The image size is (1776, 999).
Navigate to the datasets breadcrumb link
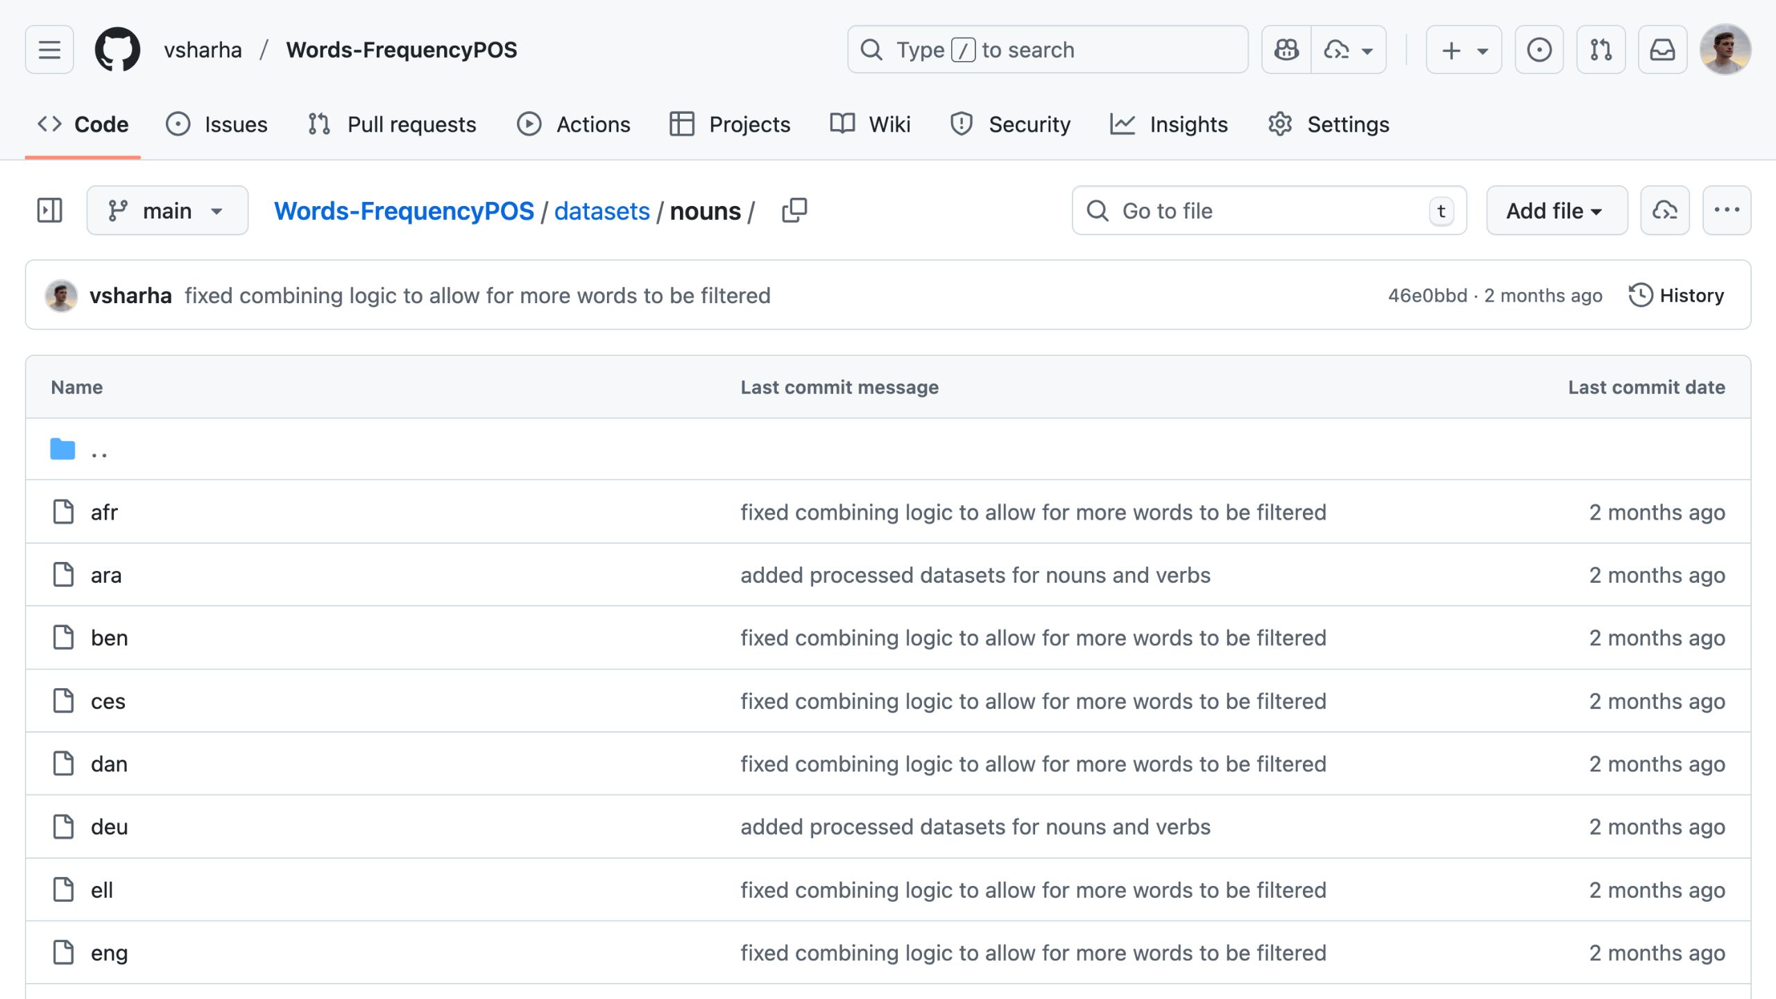click(601, 211)
